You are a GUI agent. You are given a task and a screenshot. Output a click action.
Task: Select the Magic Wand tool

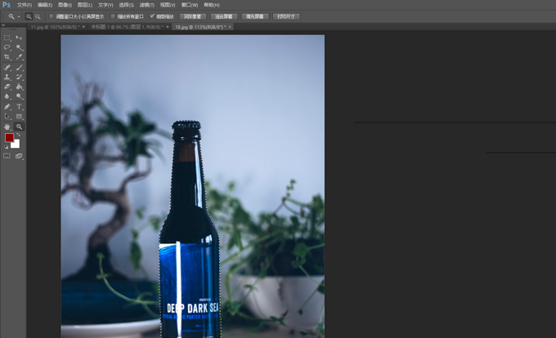tap(19, 47)
